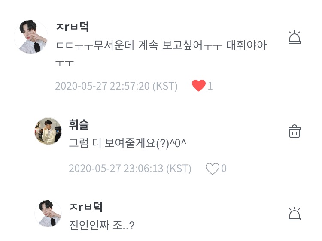Click the like count 0 next to empty heart
322x241 pixels.
[x=224, y=169]
